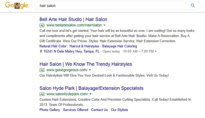Expand the bellartesalon URL dropdown arrow
Screen dimensions: 205x118
tap(104, 25)
